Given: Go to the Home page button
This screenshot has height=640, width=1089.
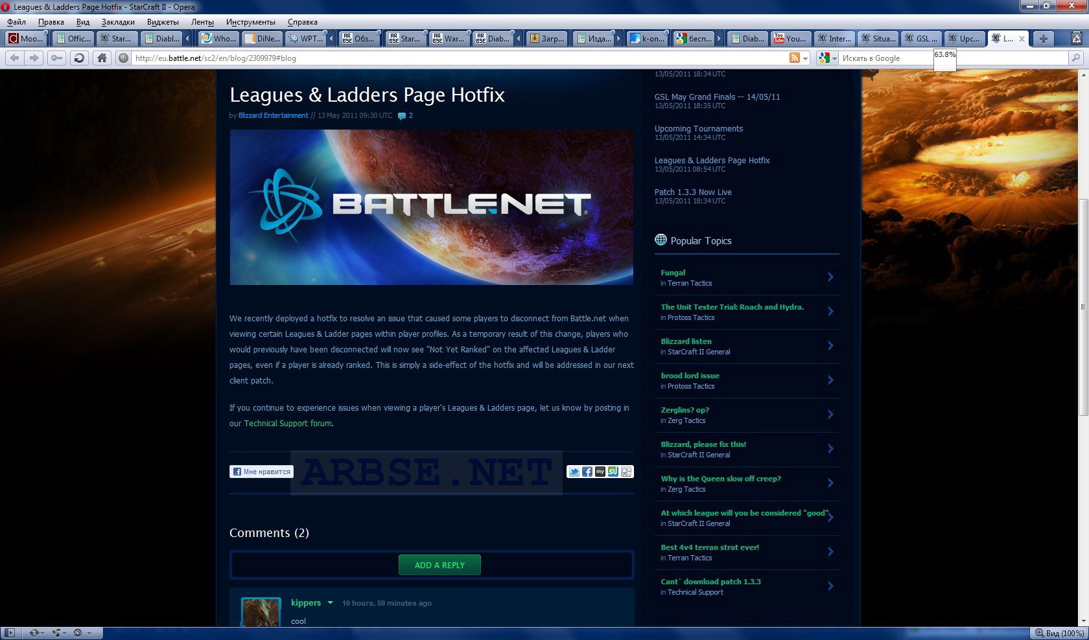Looking at the screenshot, I should click(x=102, y=58).
